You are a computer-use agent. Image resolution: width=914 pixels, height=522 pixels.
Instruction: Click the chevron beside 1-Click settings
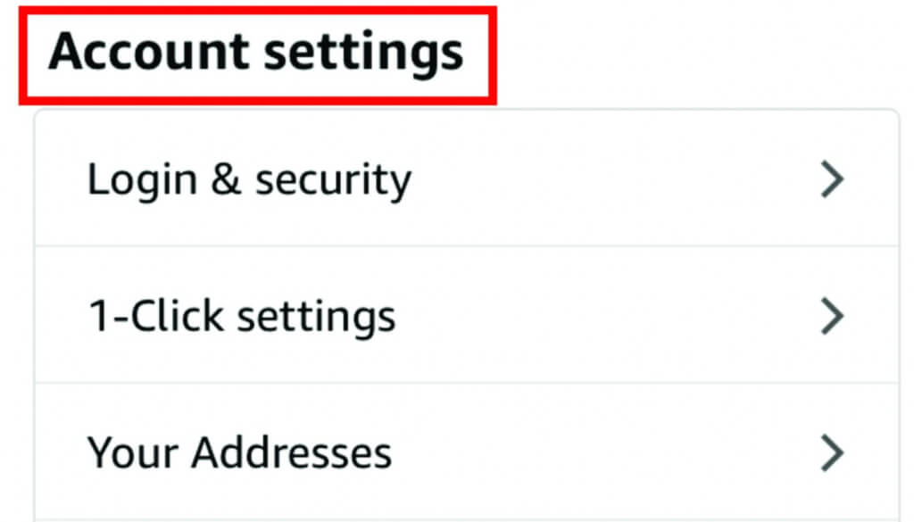[x=832, y=316]
